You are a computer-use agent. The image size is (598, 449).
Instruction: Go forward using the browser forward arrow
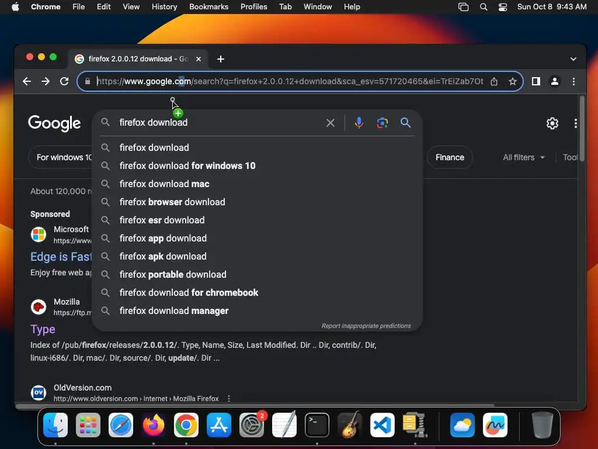(46, 81)
